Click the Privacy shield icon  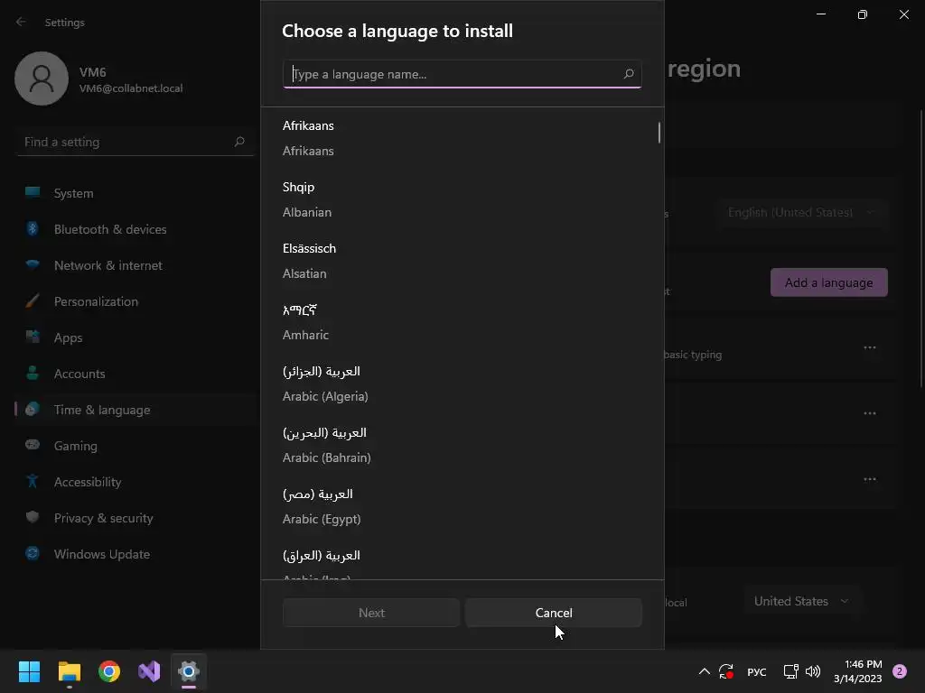[33, 517]
